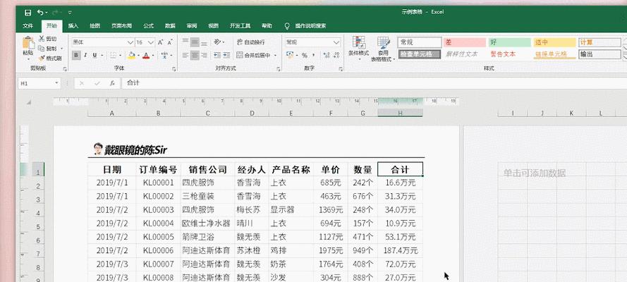Apply the yellow fill color bucket
This screenshot has width=627, height=282.
click(131, 55)
